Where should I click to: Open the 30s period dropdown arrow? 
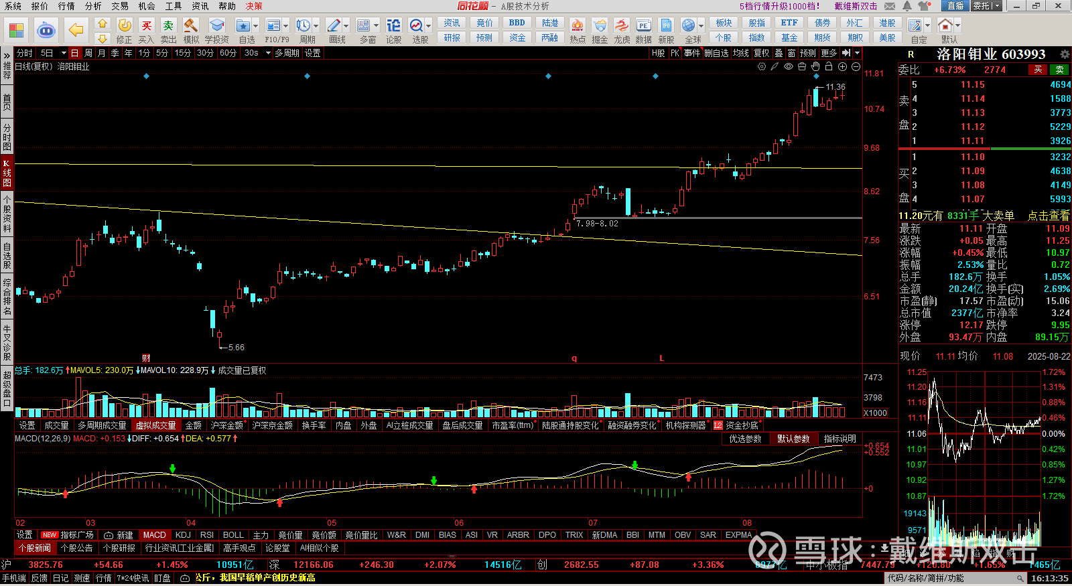point(268,53)
